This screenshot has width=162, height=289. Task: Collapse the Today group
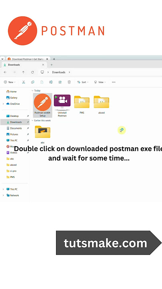coord(32,91)
